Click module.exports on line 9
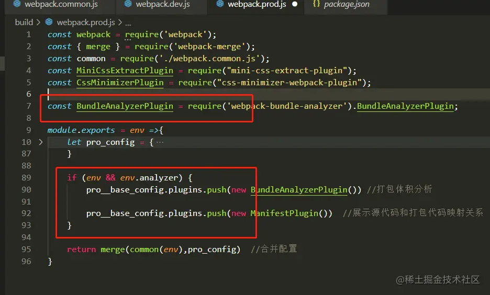The height and width of the screenshot is (295, 490). [x=81, y=130]
